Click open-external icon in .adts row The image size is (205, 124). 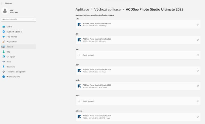tap(198, 101)
